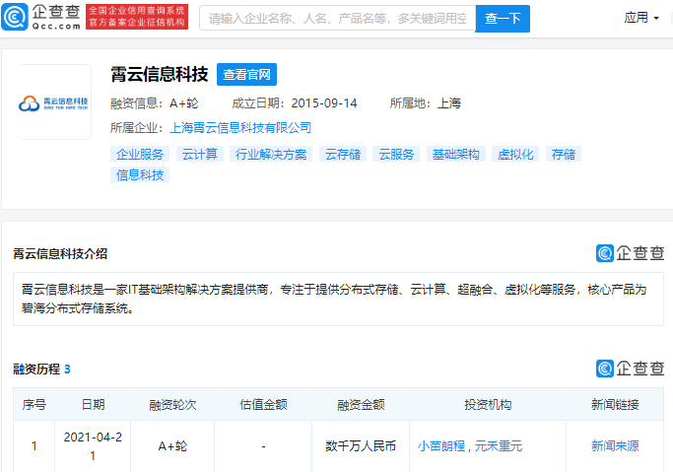Click the 霄云信息科技 company title
This screenshot has height=472, width=673.
click(160, 74)
